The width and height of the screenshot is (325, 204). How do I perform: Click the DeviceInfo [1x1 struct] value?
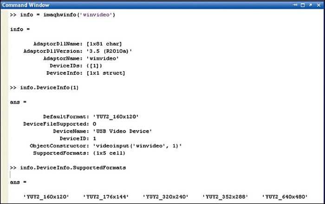(106, 73)
